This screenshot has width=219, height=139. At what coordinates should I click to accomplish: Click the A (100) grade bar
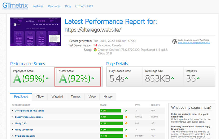[112, 136]
